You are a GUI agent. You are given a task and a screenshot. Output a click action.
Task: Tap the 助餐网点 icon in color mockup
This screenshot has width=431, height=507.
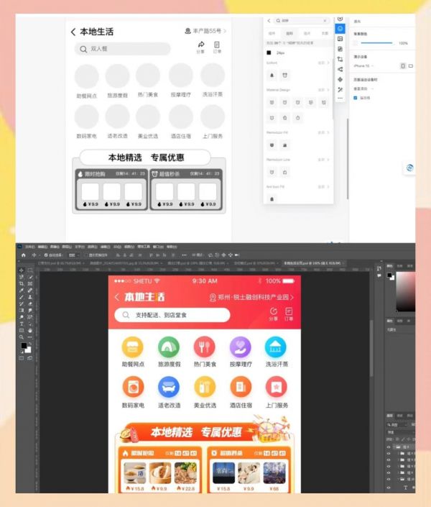pos(132,347)
